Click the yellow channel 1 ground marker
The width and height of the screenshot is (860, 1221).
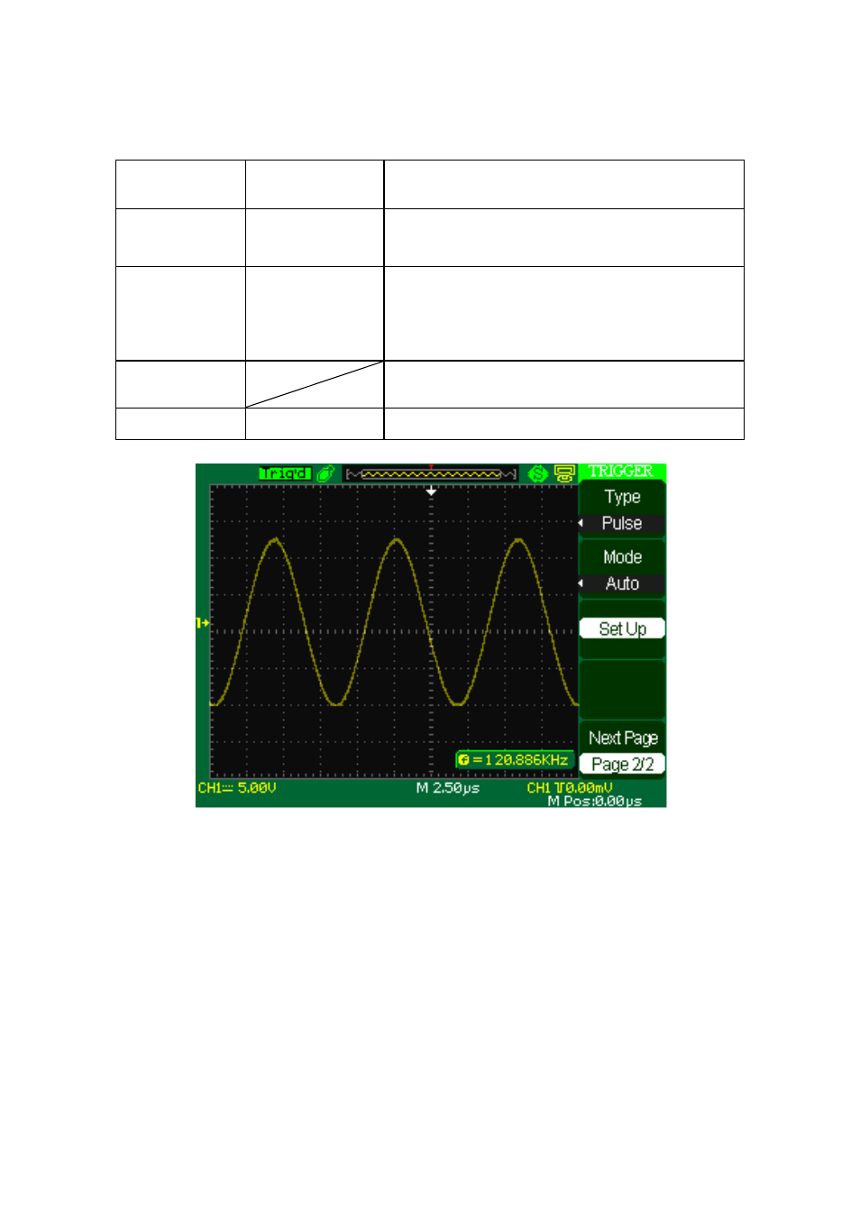click(x=202, y=622)
